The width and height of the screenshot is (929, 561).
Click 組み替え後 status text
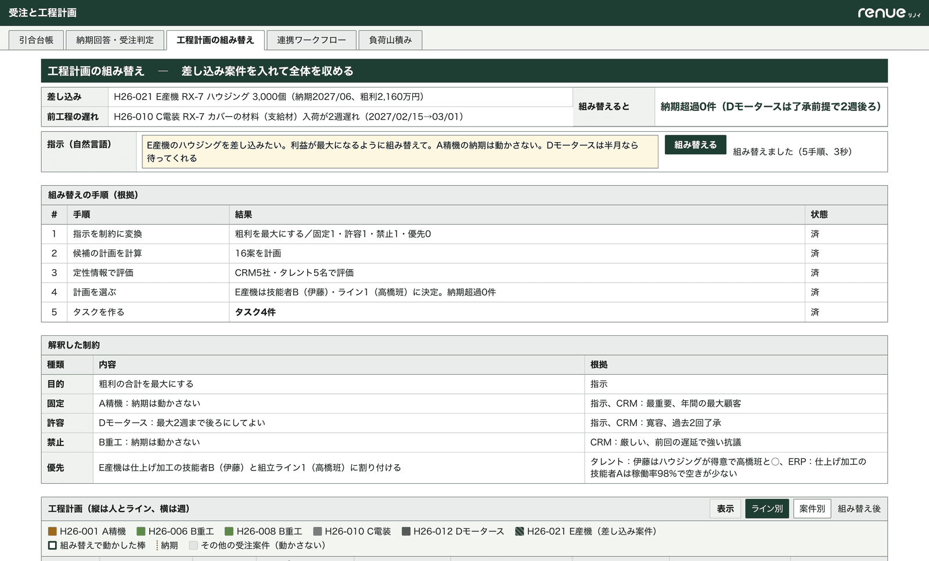pos(859,509)
